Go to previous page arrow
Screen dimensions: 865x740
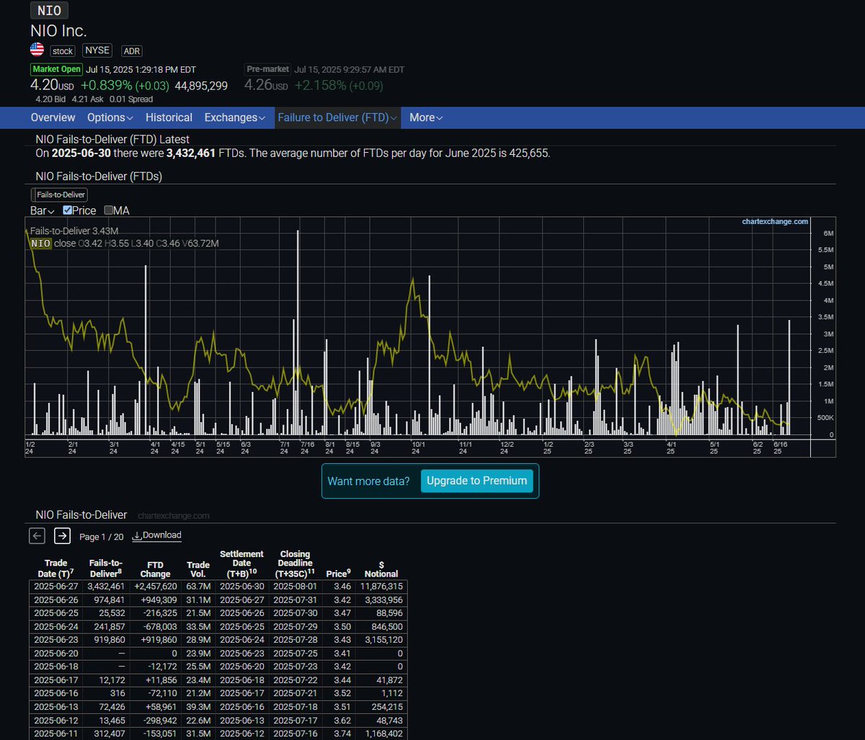(x=37, y=535)
